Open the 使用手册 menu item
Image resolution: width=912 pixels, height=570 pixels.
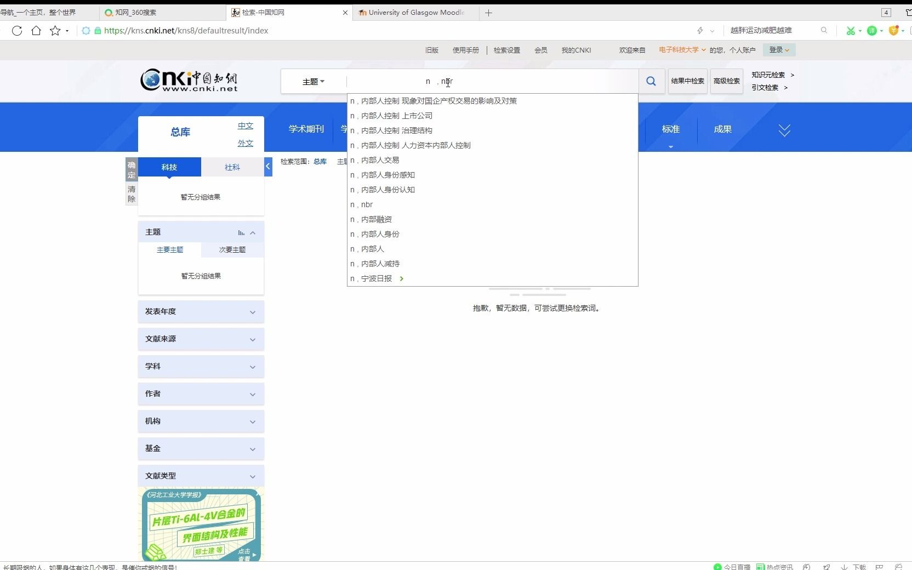pos(466,50)
